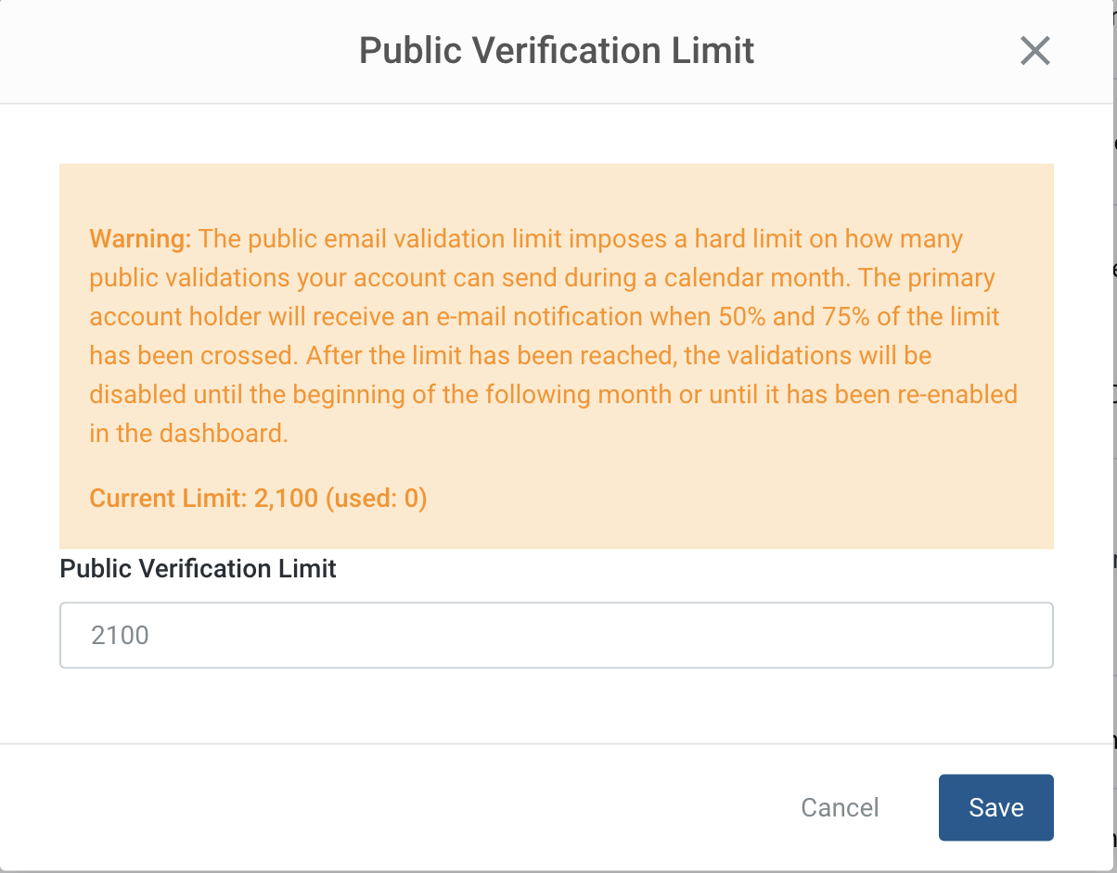
Task: Focus the 2100 limit input field
Action: 557,635
